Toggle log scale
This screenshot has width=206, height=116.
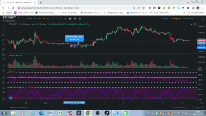click(x=197, y=107)
